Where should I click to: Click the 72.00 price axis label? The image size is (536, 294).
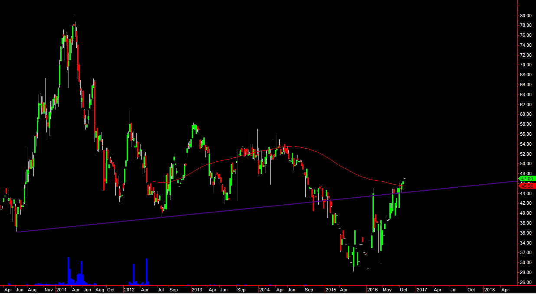click(x=526, y=55)
